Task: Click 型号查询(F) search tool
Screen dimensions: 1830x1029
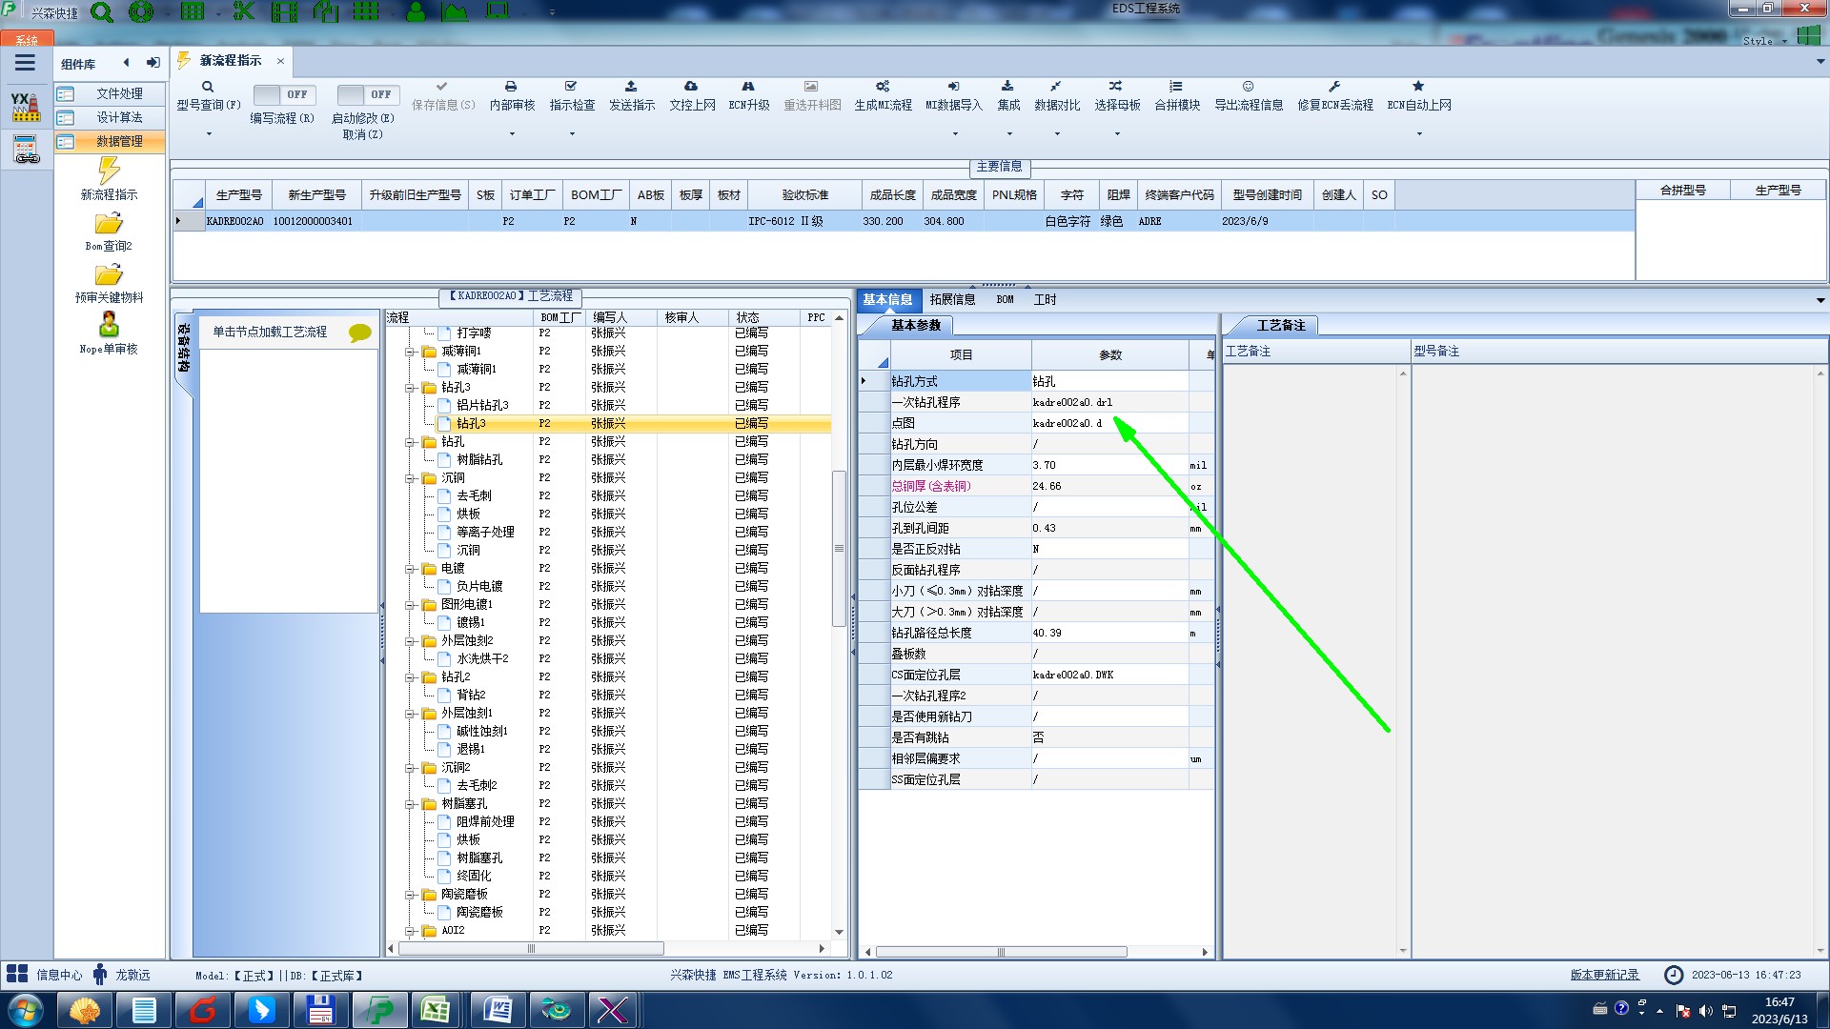Action: (208, 95)
